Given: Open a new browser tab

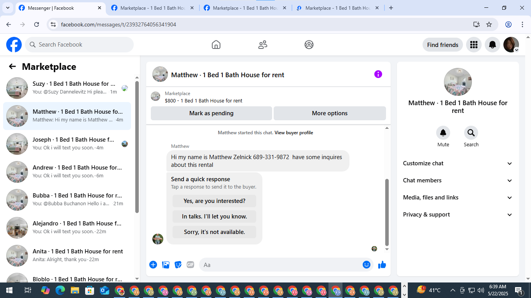Looking at the screenshot, I should (391, 8).
